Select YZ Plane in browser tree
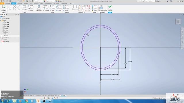The height and width of the screenshot is (103, 184). coord(6,22)
